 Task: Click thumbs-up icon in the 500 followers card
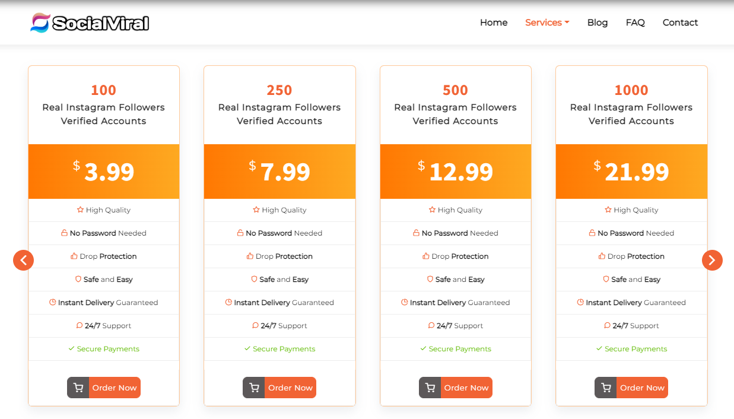click(x=426, y=256)
